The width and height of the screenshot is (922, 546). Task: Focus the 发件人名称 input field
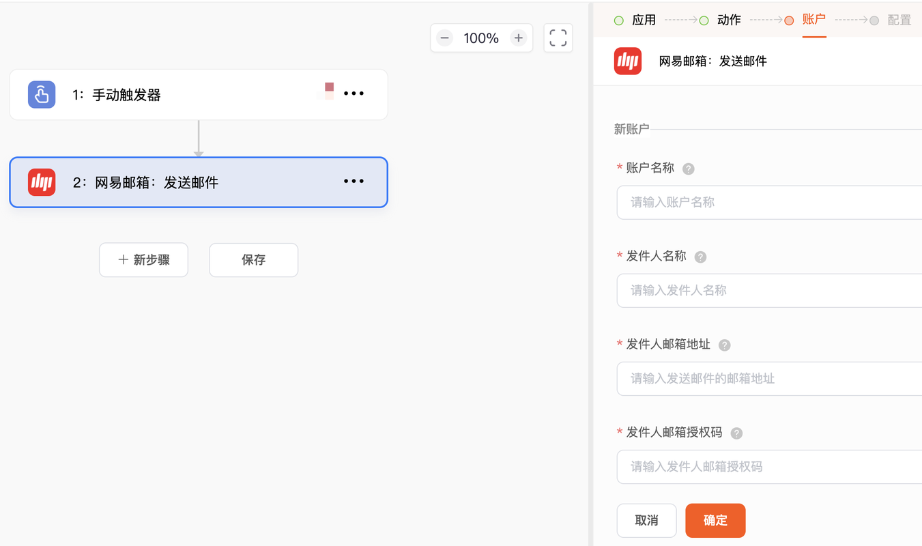coord(769,290)
